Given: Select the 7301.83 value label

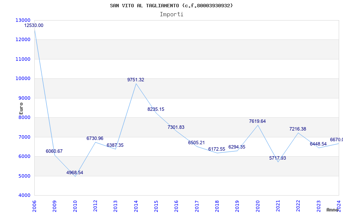Looking at the screenshot, I should click(176, 127).
